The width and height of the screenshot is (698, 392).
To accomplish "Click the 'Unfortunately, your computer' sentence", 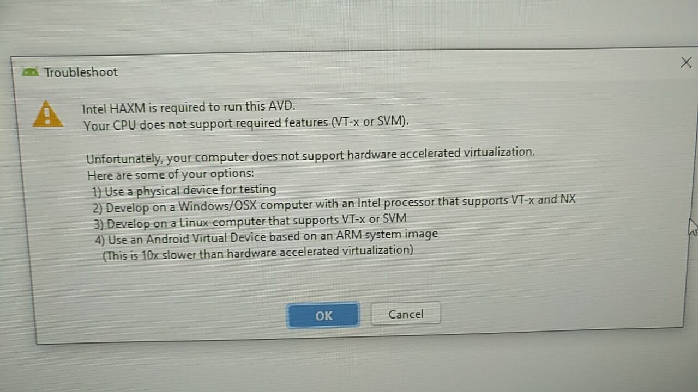I will coord(310,156).
